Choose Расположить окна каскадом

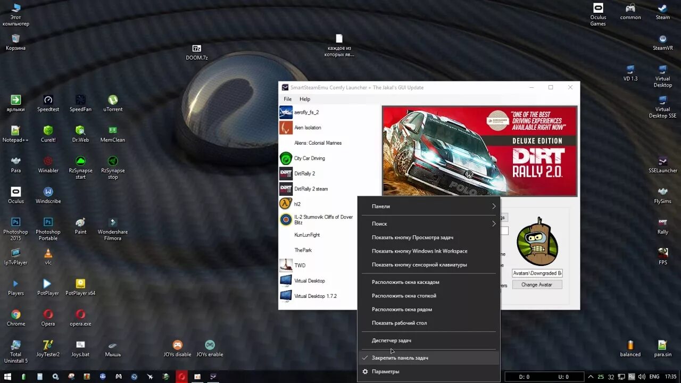click(x=429, y=282)
